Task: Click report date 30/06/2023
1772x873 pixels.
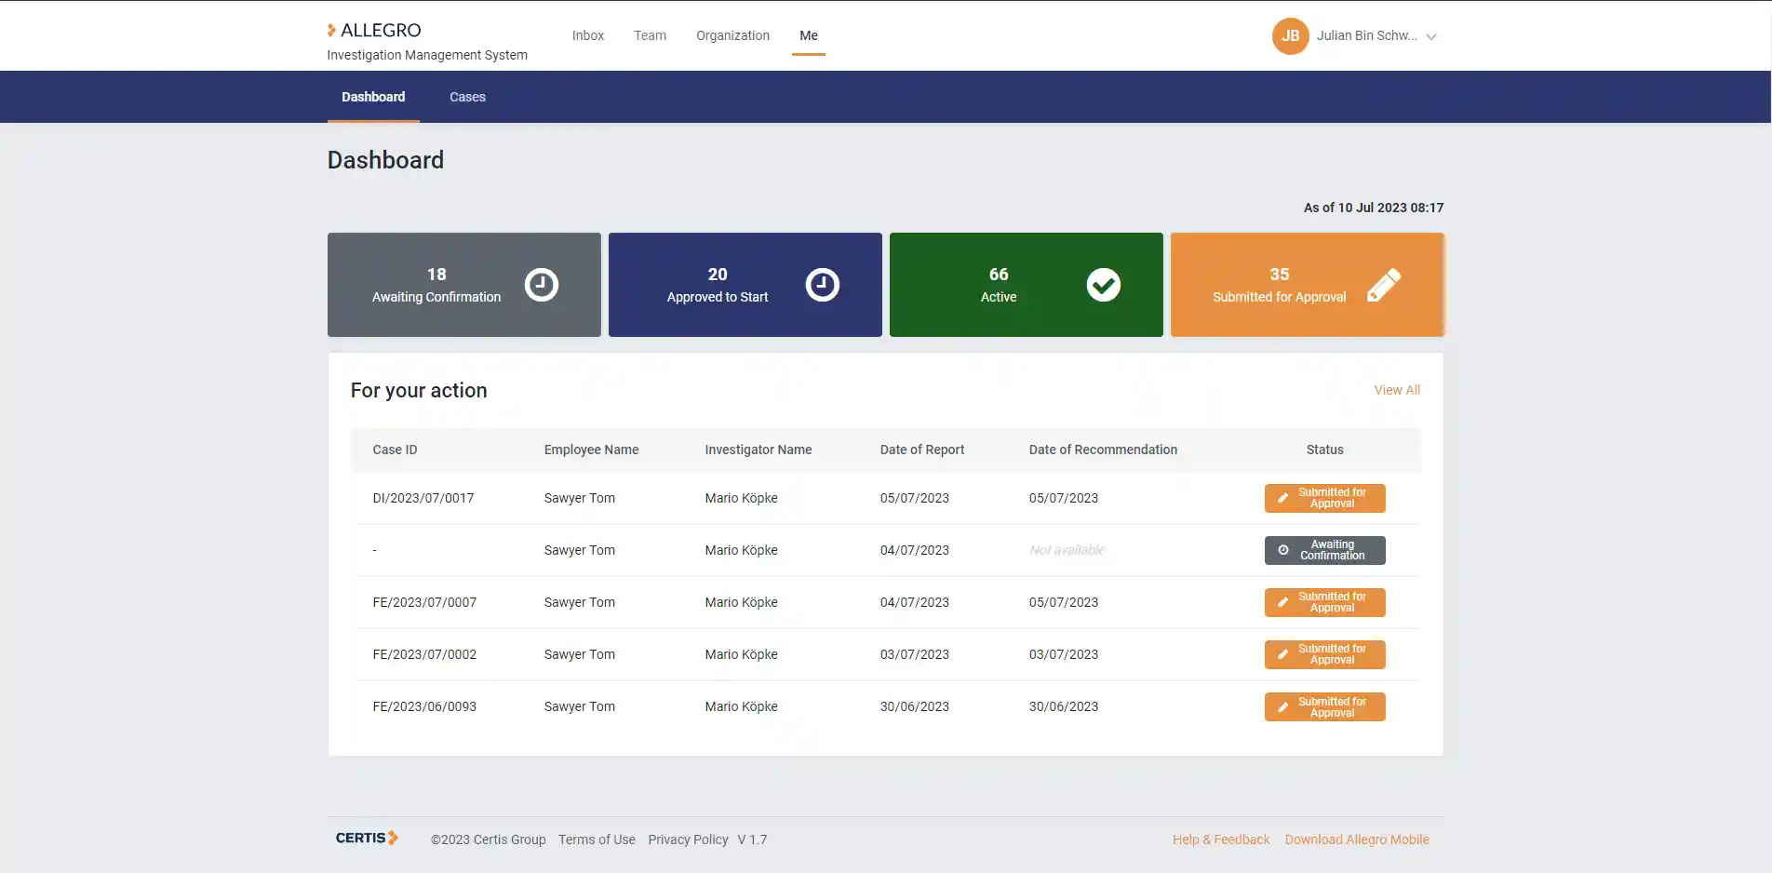Action: click(914, 706)
